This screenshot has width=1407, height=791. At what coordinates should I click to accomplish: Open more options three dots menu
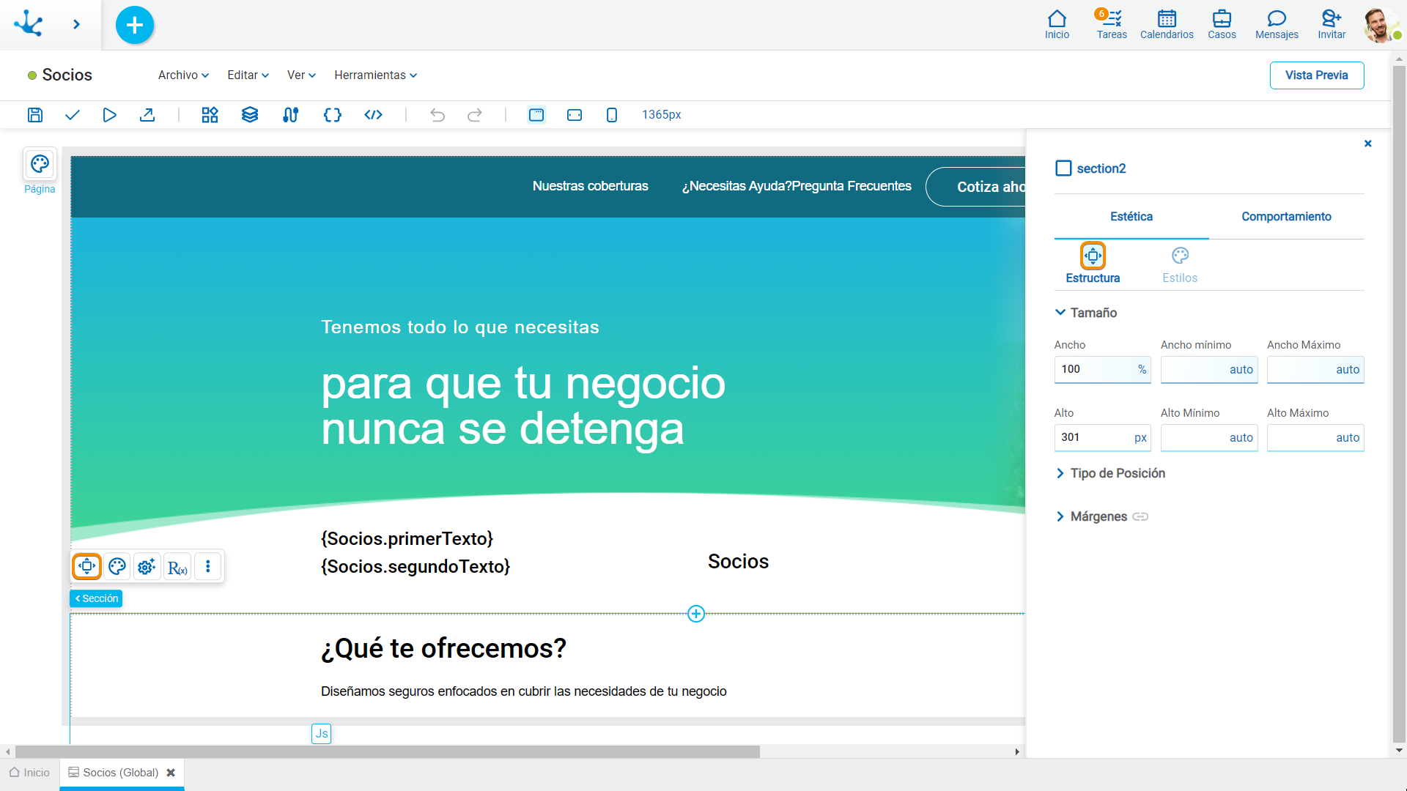click(208, 566)
